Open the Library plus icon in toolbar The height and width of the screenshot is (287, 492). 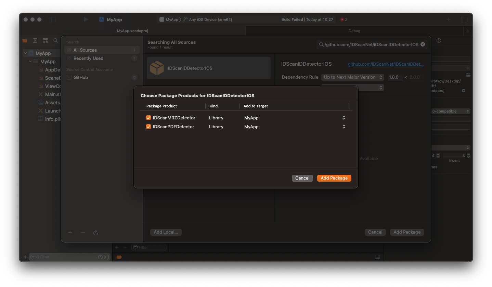[449, 19]
